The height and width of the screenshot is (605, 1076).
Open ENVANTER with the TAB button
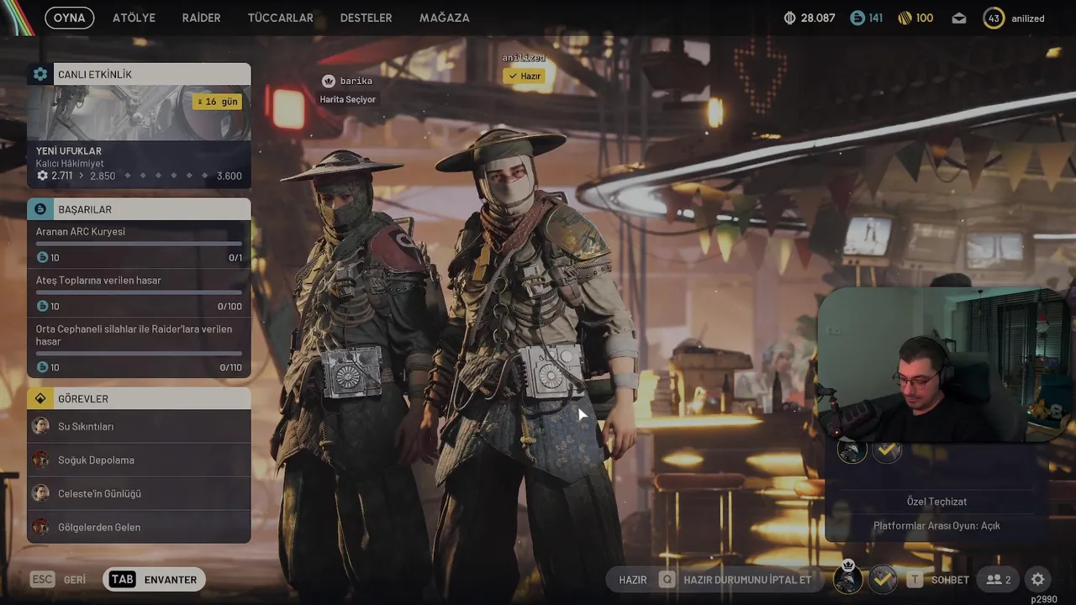[x=155, y=580]
